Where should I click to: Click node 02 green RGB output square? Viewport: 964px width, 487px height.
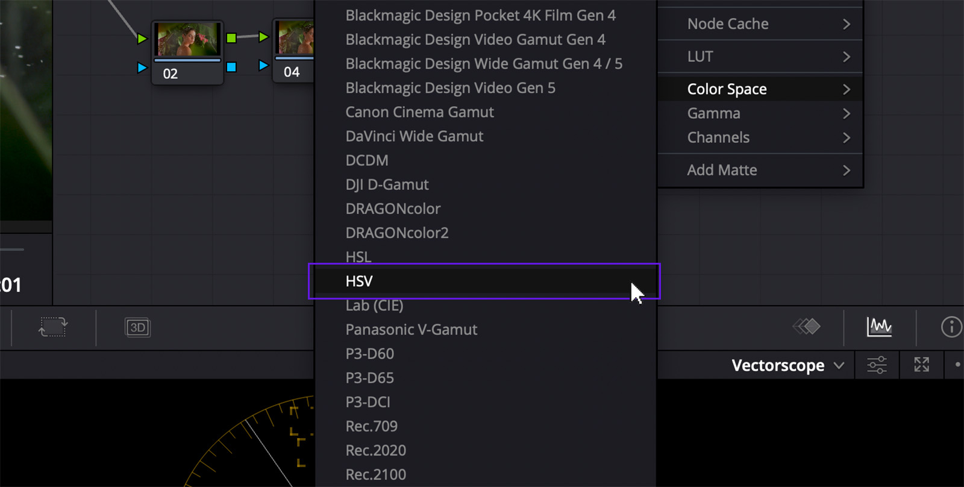click(x=231, y=38)
